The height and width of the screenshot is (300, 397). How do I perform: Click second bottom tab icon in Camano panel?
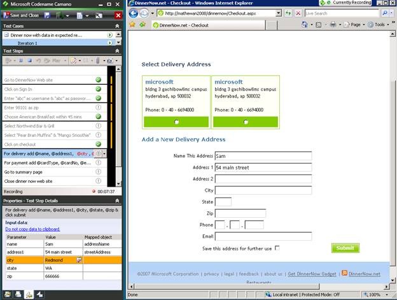coord(18,294)
